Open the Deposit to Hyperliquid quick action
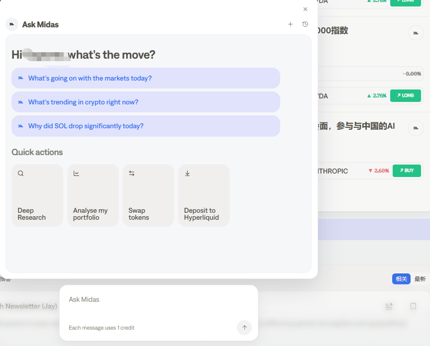Image resolution: width=430 pixels, height=346 pixels. pos(204,195)
